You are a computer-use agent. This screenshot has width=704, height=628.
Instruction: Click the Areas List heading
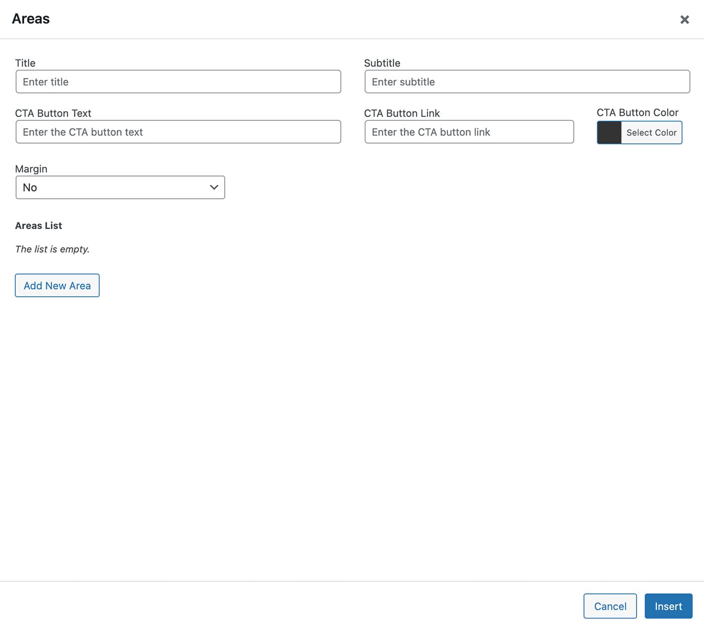pos(39,226)
